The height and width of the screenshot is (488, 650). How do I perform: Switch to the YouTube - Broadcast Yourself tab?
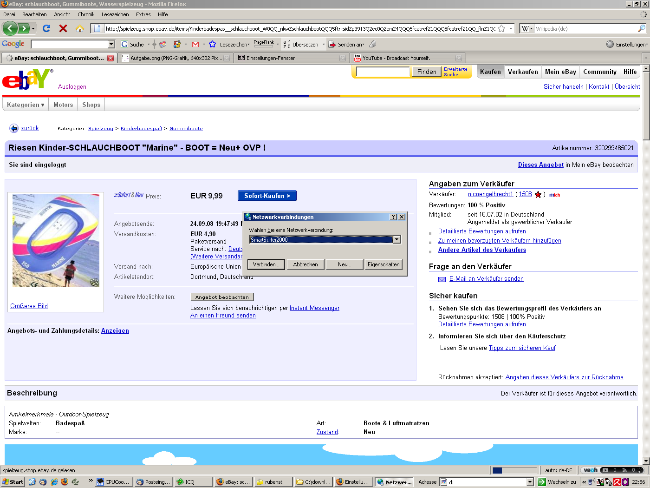[x=408, y=58]
